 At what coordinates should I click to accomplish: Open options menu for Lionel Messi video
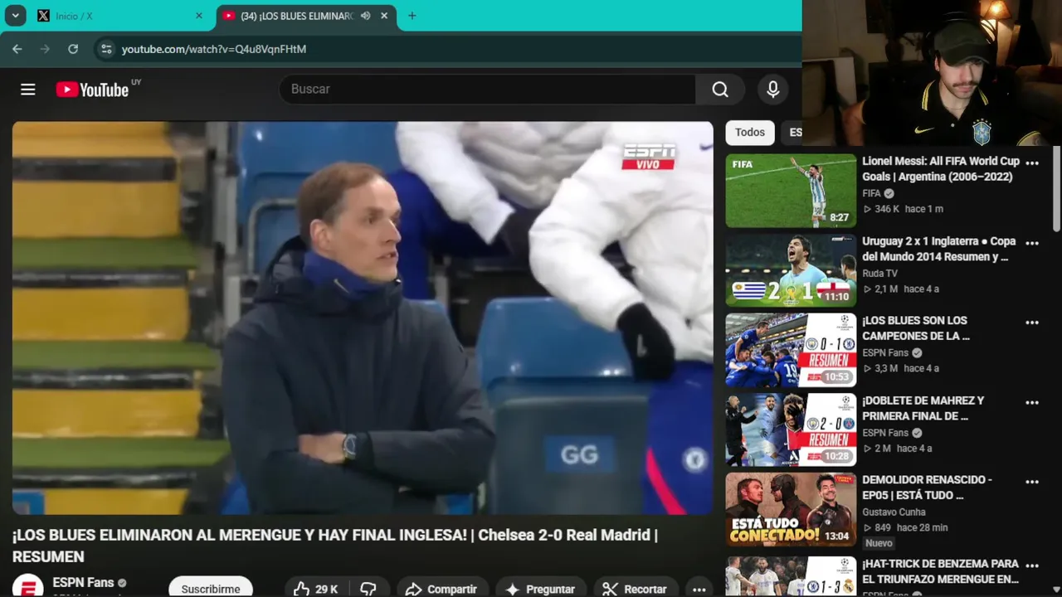[1032, 163]
